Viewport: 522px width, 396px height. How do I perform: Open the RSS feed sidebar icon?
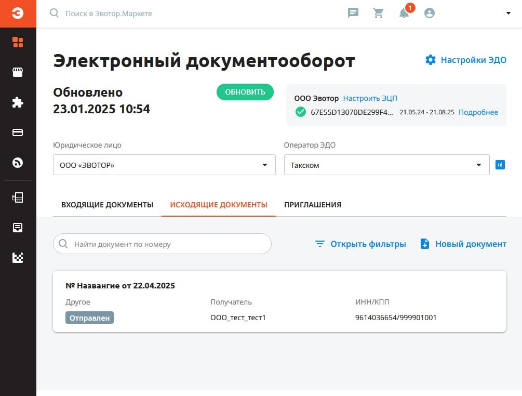pyautogui.click(x=18, y=163)
